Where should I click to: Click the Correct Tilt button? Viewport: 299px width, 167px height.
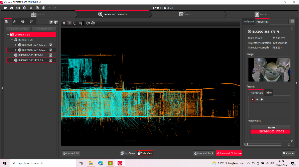[71, 153]
